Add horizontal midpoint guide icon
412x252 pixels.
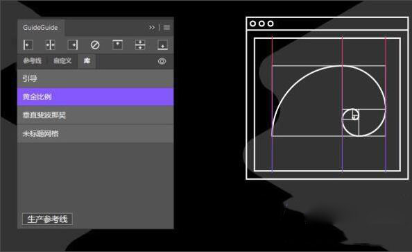tap(140, 44)
